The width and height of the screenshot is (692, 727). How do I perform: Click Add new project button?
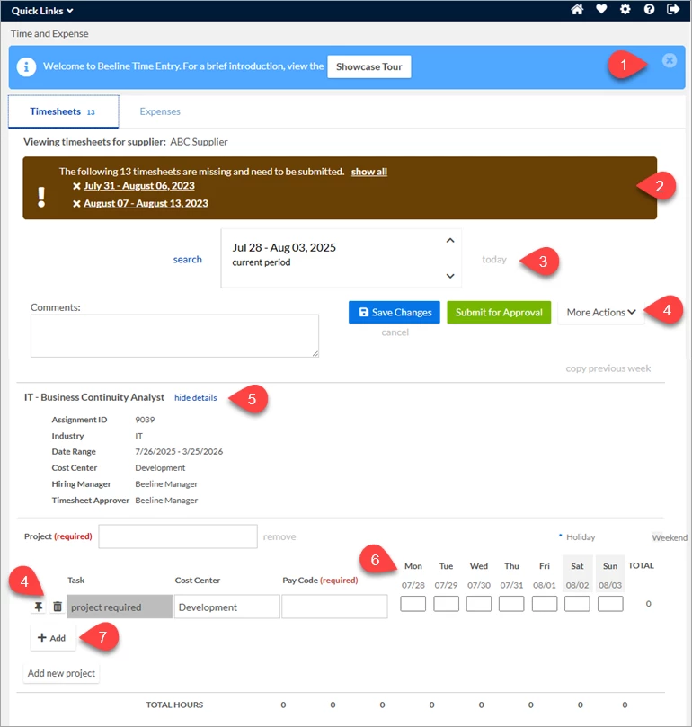(x=61, y=673)
